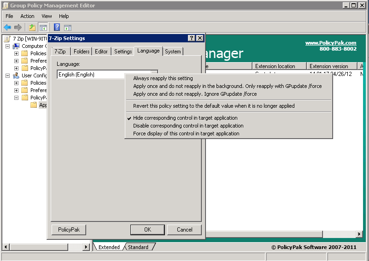Click the folder icon of Policies under Computer Configuration
Image resolution: width=369 pixels, height=261 pixels.
click(x=24, y=53)
